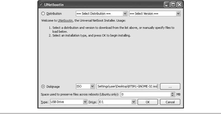Open the ISO image type dropdown
The width and height of the screenshot is (221, 114).
[85, 86]
